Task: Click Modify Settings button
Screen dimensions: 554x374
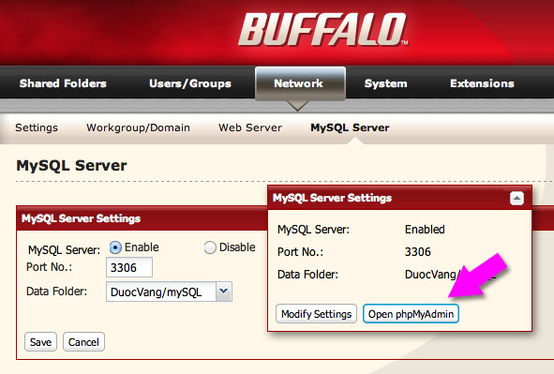Action: [316, 314]
